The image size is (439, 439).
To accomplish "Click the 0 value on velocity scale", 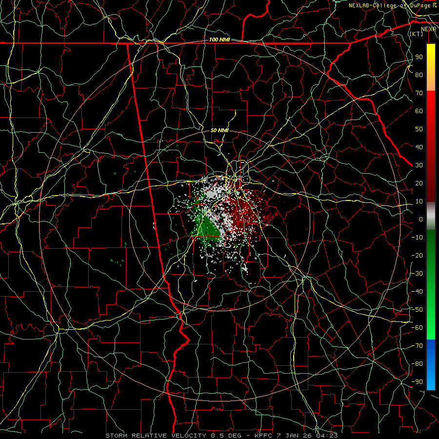I will point(421,219).
